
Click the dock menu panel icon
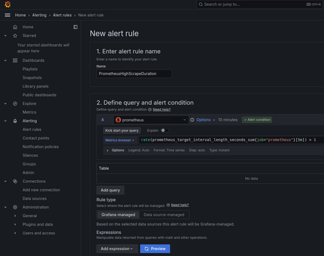coord(75,27)
